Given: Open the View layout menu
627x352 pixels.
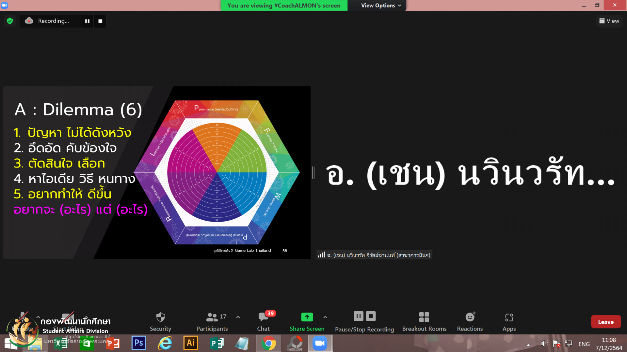Looking at the screenshot, I should [609, 21].
